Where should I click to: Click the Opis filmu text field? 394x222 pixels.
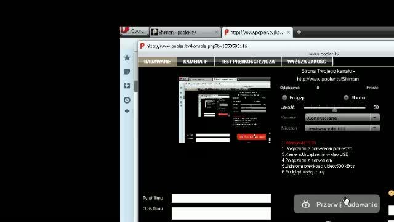click(x=221, y=213)
